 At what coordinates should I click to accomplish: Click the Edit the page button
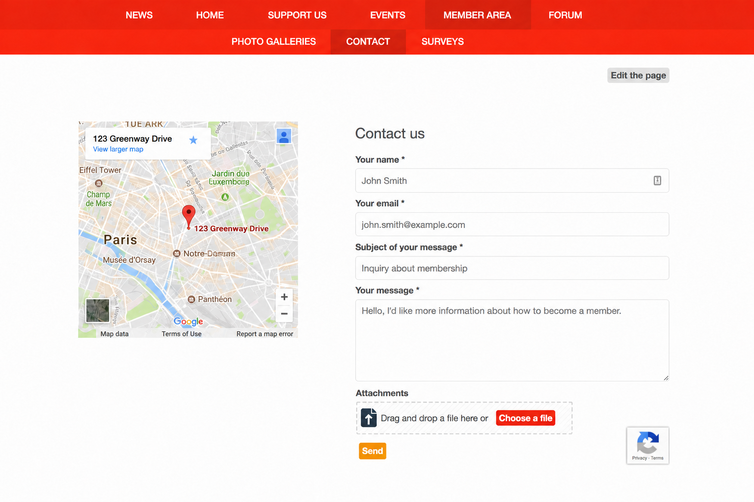coord(638,75)
